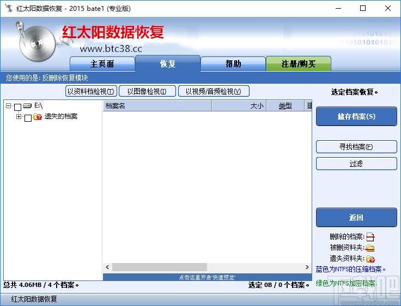Select the 遗失的档案 tree label

61,116
